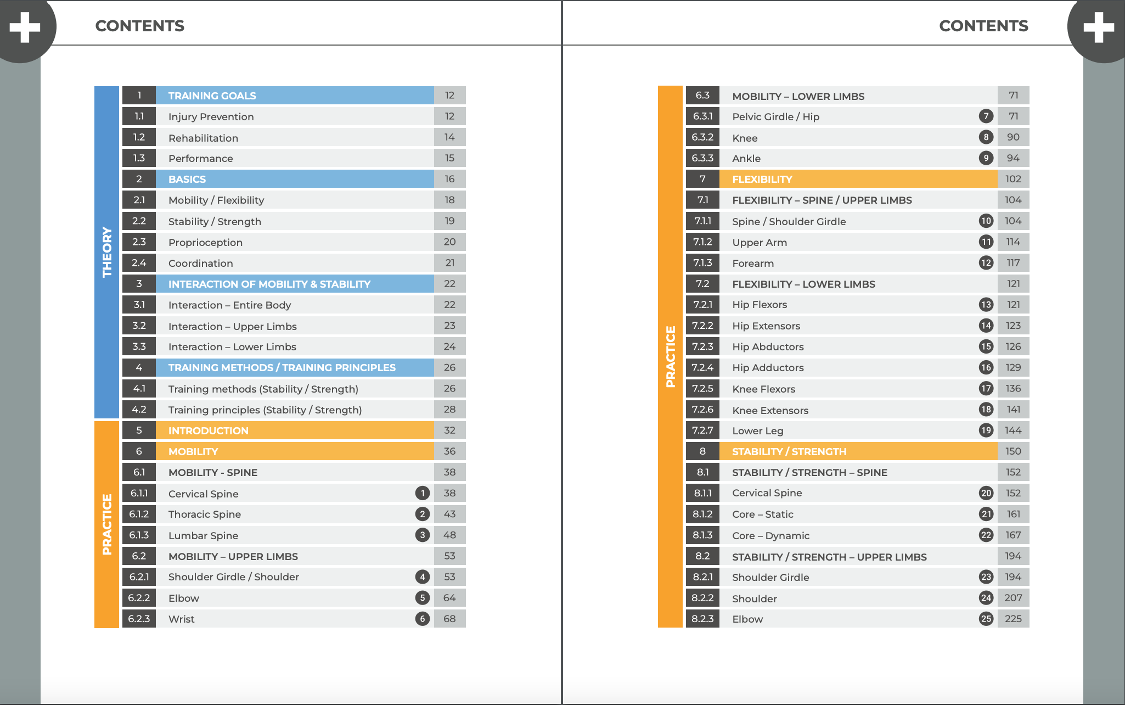Click circled 25 badge in Elbow row
1125x705 pixels.
[986, 619]
